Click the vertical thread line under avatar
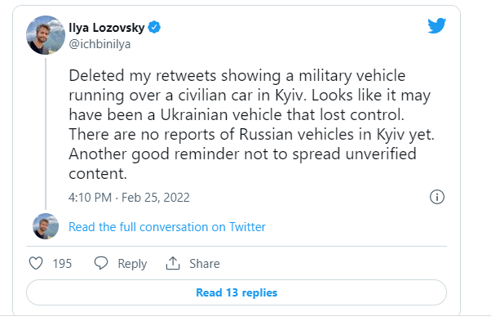The width and height of the screenshot is (491, 321). [x=46, y=133]
